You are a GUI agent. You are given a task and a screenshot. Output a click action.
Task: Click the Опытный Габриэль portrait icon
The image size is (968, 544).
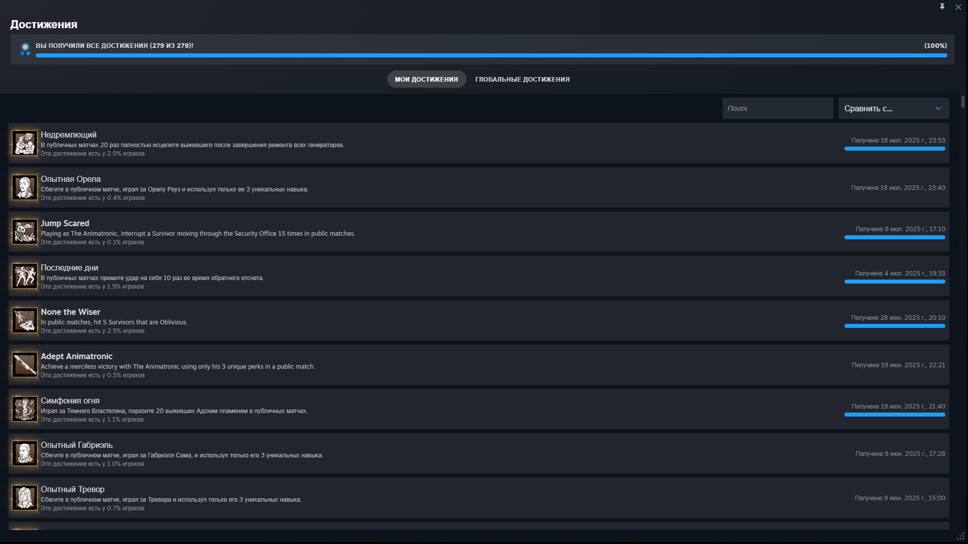coord(25,453)
